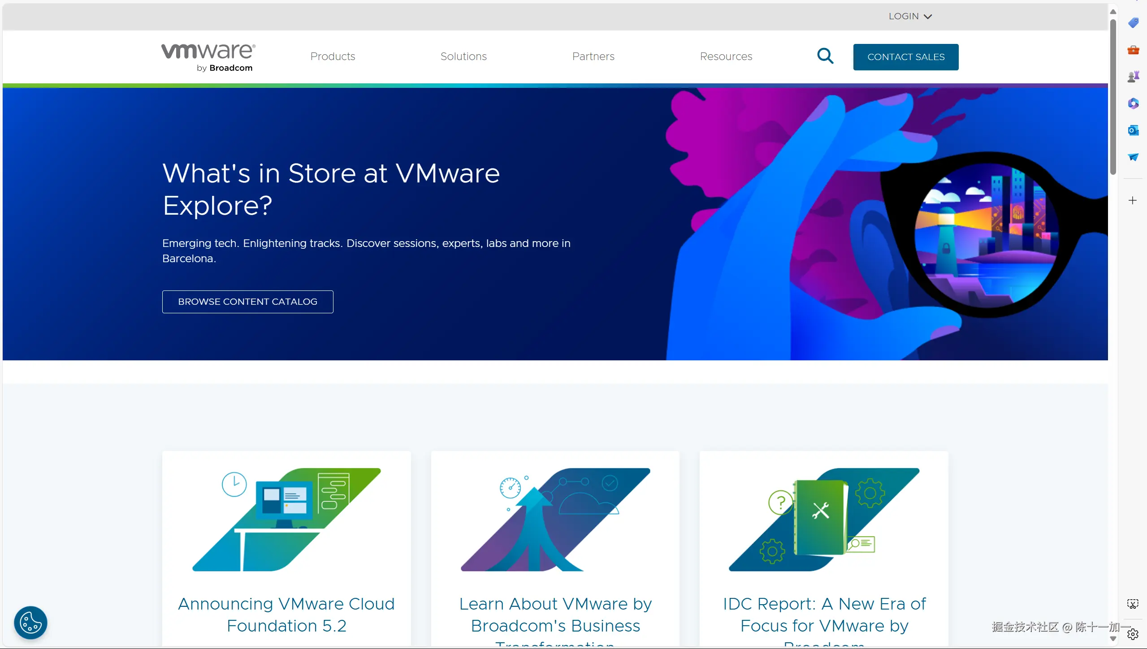The image size is (1147, 649).
Task: Open Shopping from the Edge sidebar
Action: (1134, 23)
